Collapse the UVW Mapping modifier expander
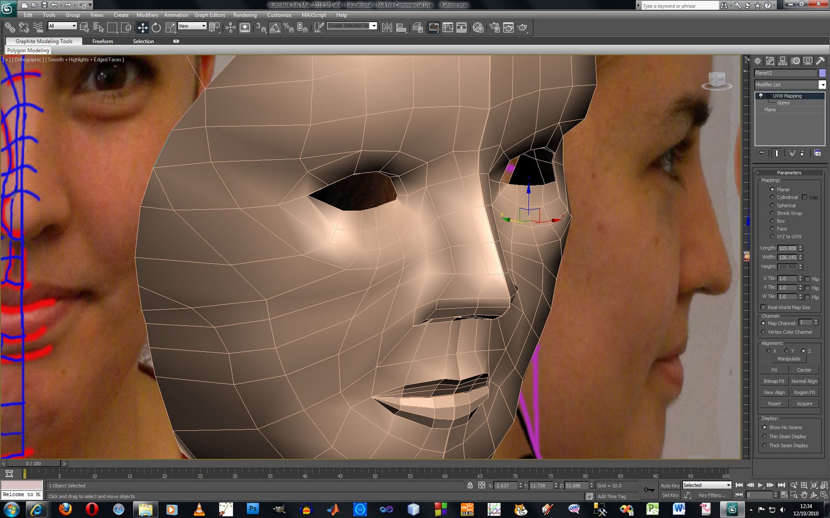Image resolution: width=830 pixels, height=518 pixels. (769, 96)
